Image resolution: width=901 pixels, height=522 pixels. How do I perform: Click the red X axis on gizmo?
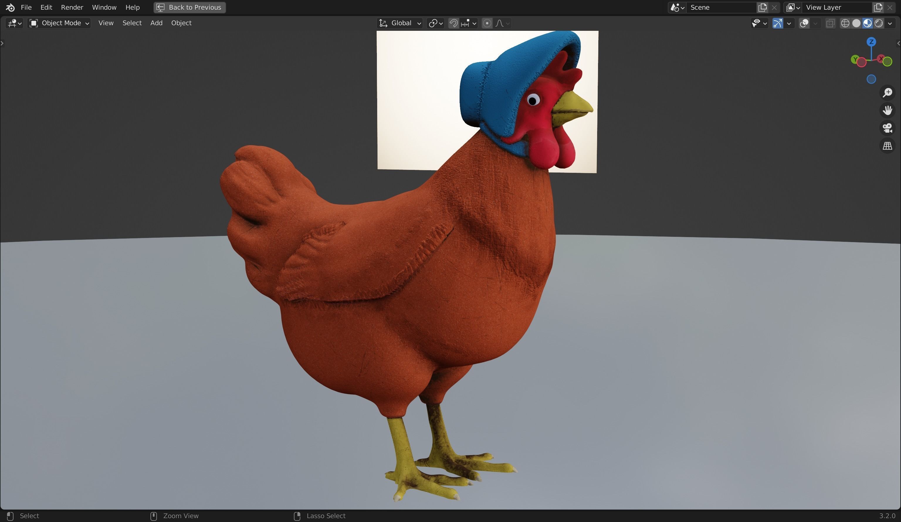pyautogui.click(x=881, y=58)
